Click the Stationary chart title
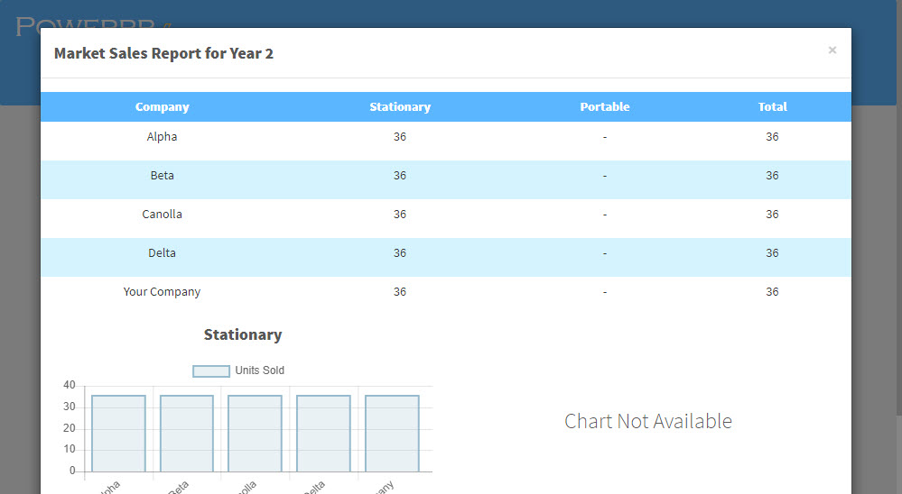The width and height of the screenshot is (902, 494). [243, 334]
